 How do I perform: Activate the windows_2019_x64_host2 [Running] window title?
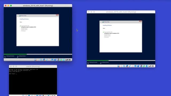point(121,12)
